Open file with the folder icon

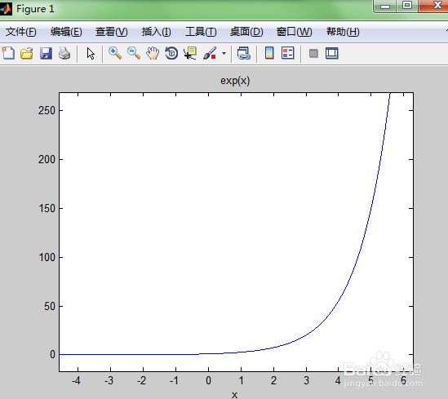(x=27, y=53)
